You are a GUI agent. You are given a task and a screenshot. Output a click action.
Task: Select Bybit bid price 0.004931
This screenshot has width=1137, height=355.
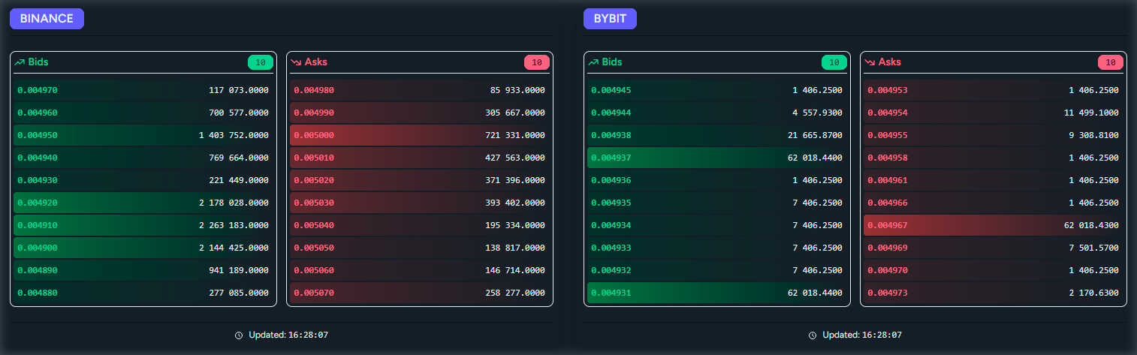pos(611,293)
